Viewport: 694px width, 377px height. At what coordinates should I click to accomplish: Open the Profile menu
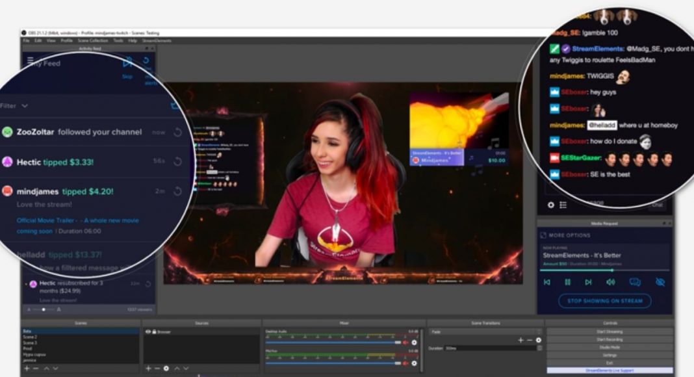pyautogui.click(x=66, y=40)
